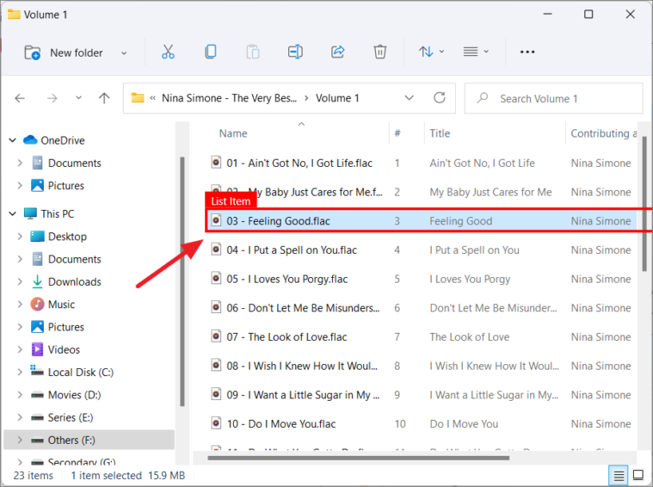Expand the Local Disk (C:) node
The image size is (653, 487).
coord(20,372)
